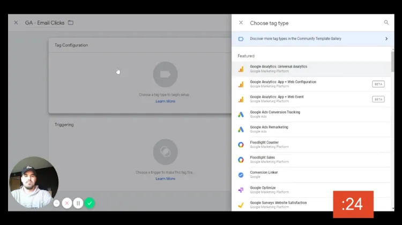Click Google Ads Remarketing logo icon

click(x=241, y=130)
